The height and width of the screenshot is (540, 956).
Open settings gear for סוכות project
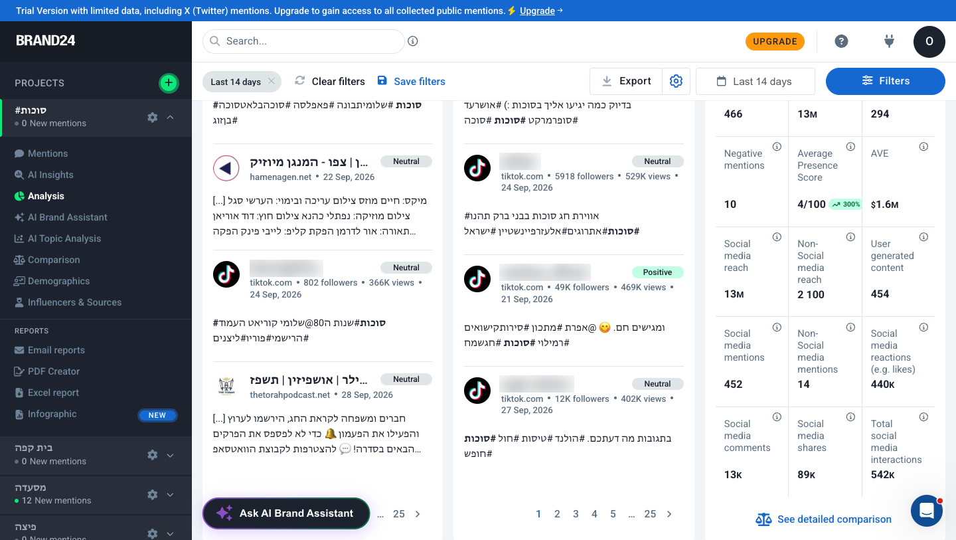click(x=153, y=117)
